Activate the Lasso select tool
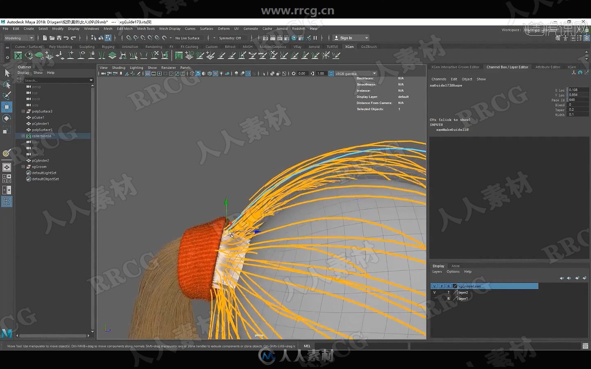Screen dimensions: 591x369 [7, 84]
